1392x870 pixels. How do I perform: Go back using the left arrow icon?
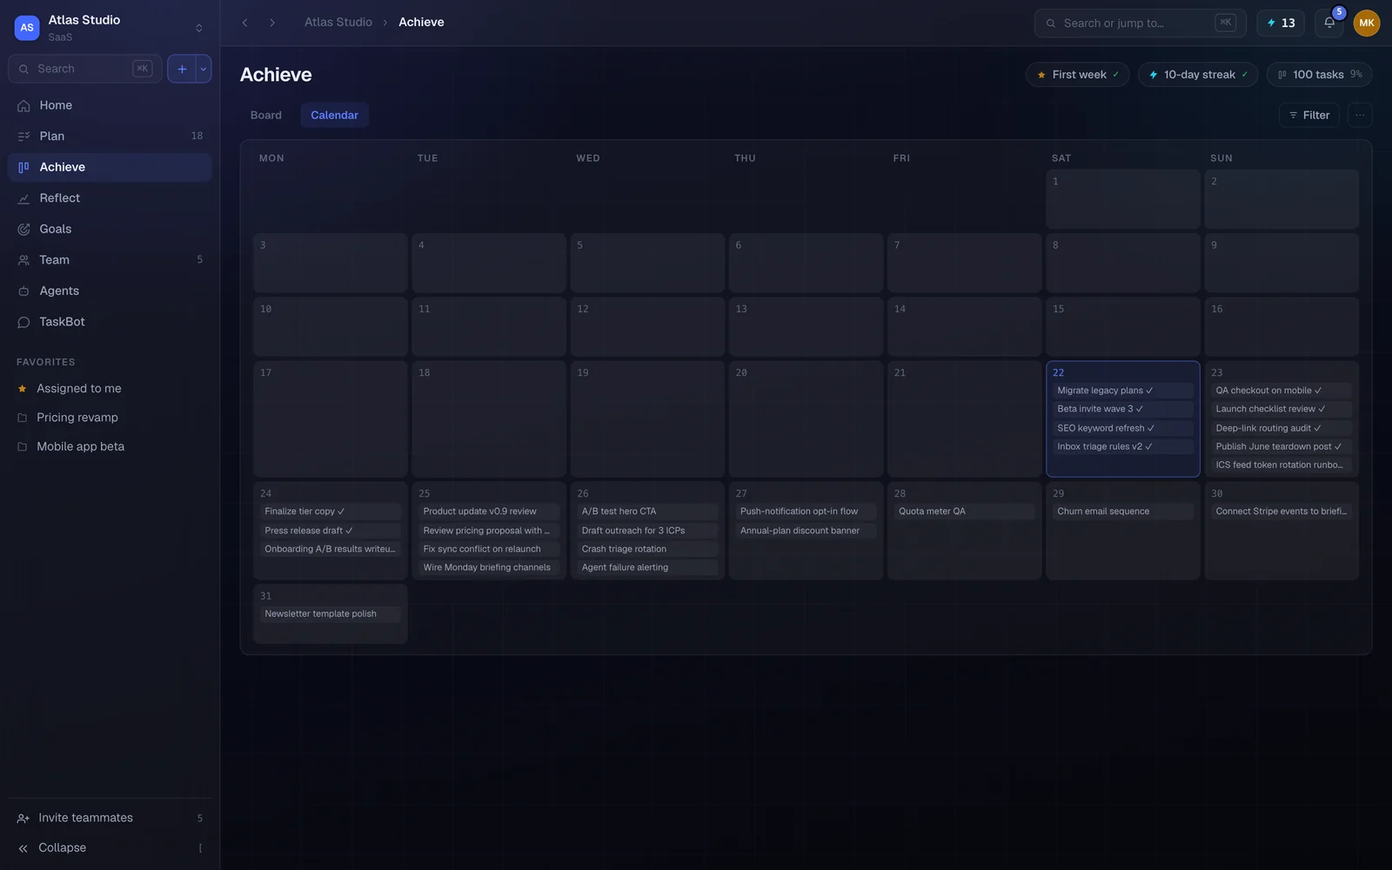click(245, 23)
